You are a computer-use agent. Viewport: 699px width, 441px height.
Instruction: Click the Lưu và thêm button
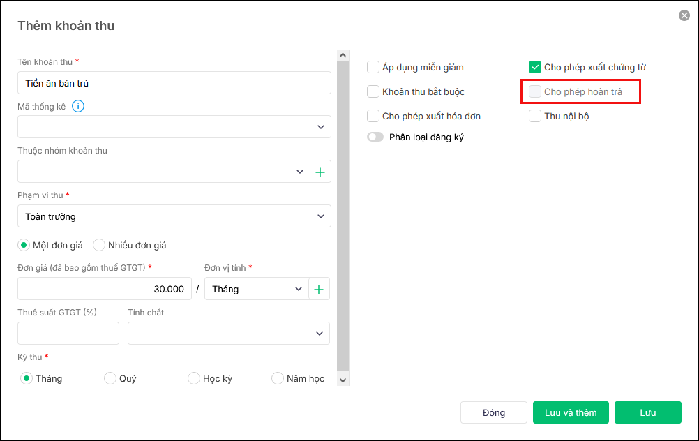[571, 412]
